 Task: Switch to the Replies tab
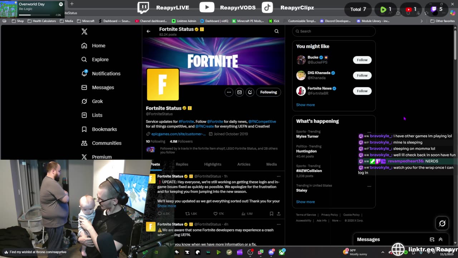[182, 164]
